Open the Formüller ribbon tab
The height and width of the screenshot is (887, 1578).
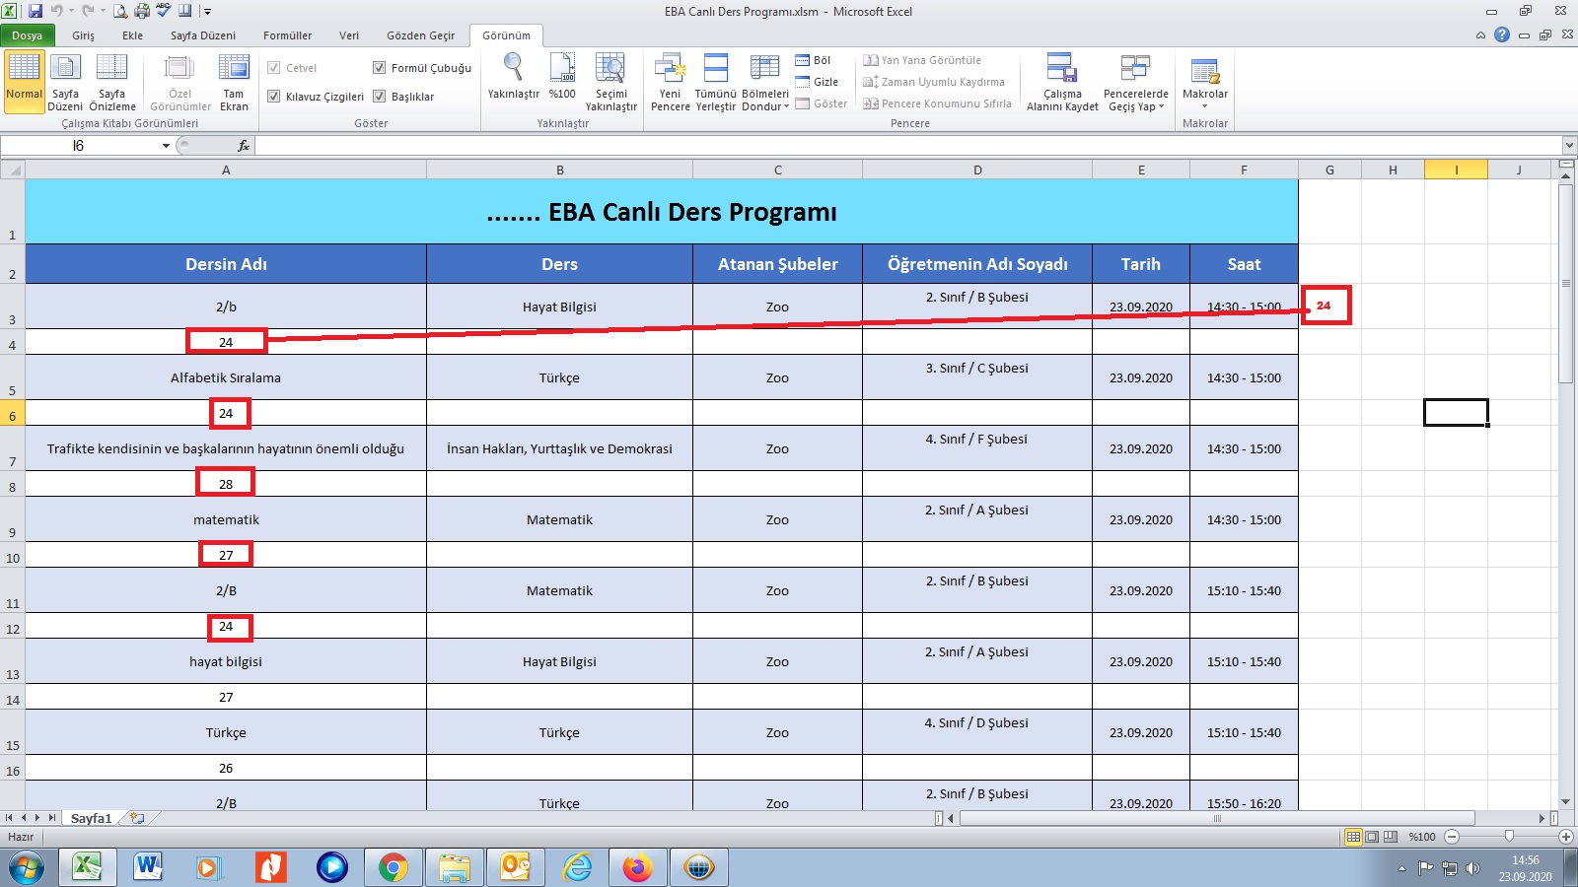pos(287,35)
